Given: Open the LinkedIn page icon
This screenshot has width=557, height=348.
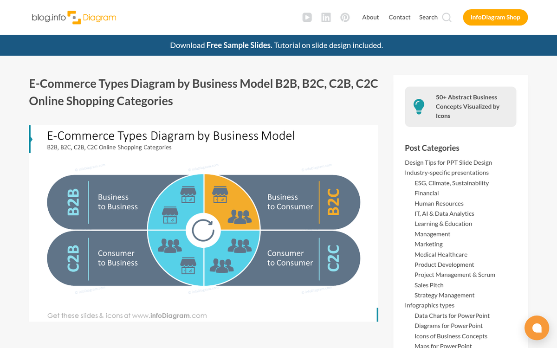Looking at the screenshot, I should (x=326, y=17).
